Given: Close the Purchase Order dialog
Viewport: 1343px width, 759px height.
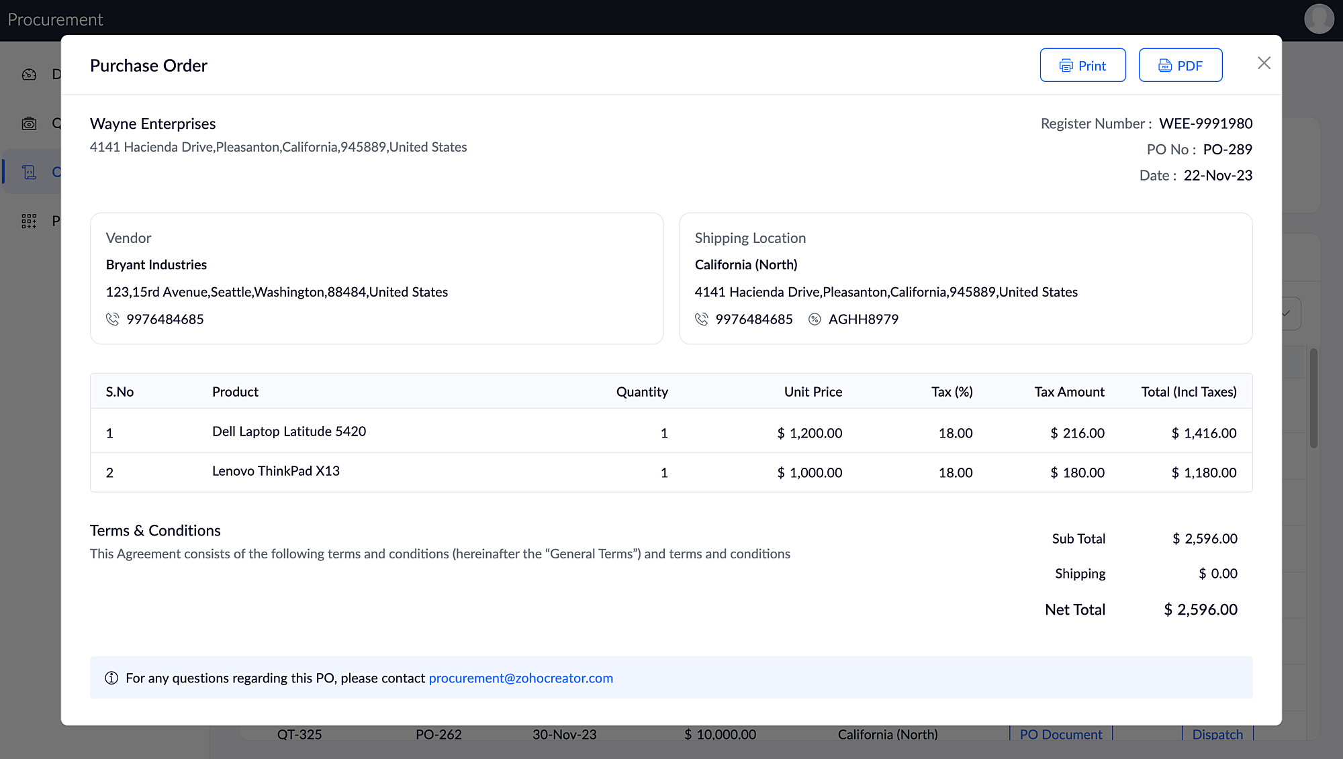Looking at the screenshot, I should [1264, 63].
